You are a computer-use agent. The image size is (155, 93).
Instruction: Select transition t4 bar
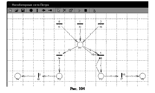pyautogui.click(x=59, y=55)
